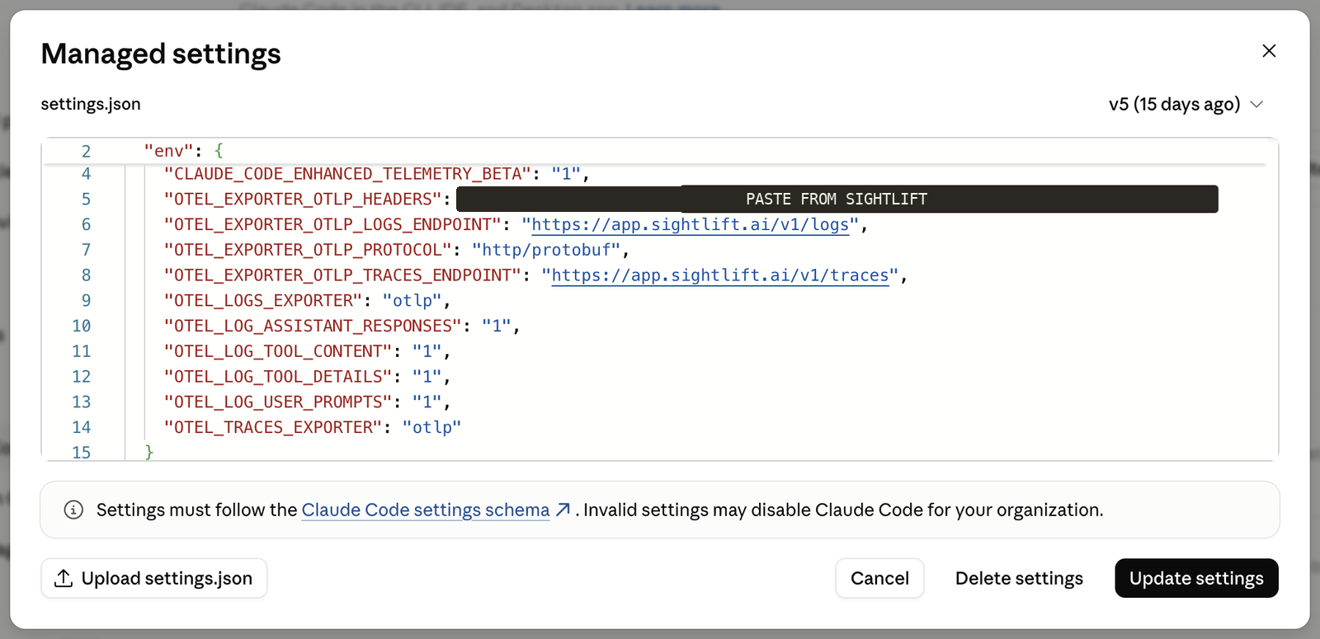Click OTEL_EXPORTER_OTLP_TRACES_ENDPOINT key
The image size is (1320, 639).
342,275
